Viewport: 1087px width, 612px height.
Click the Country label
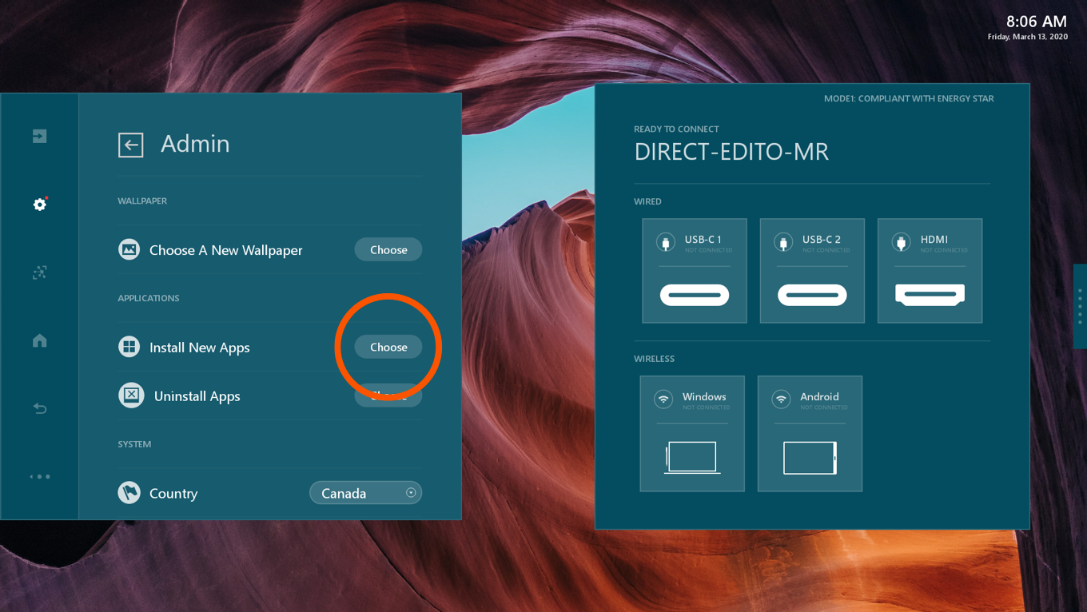[x=173, y=494]
